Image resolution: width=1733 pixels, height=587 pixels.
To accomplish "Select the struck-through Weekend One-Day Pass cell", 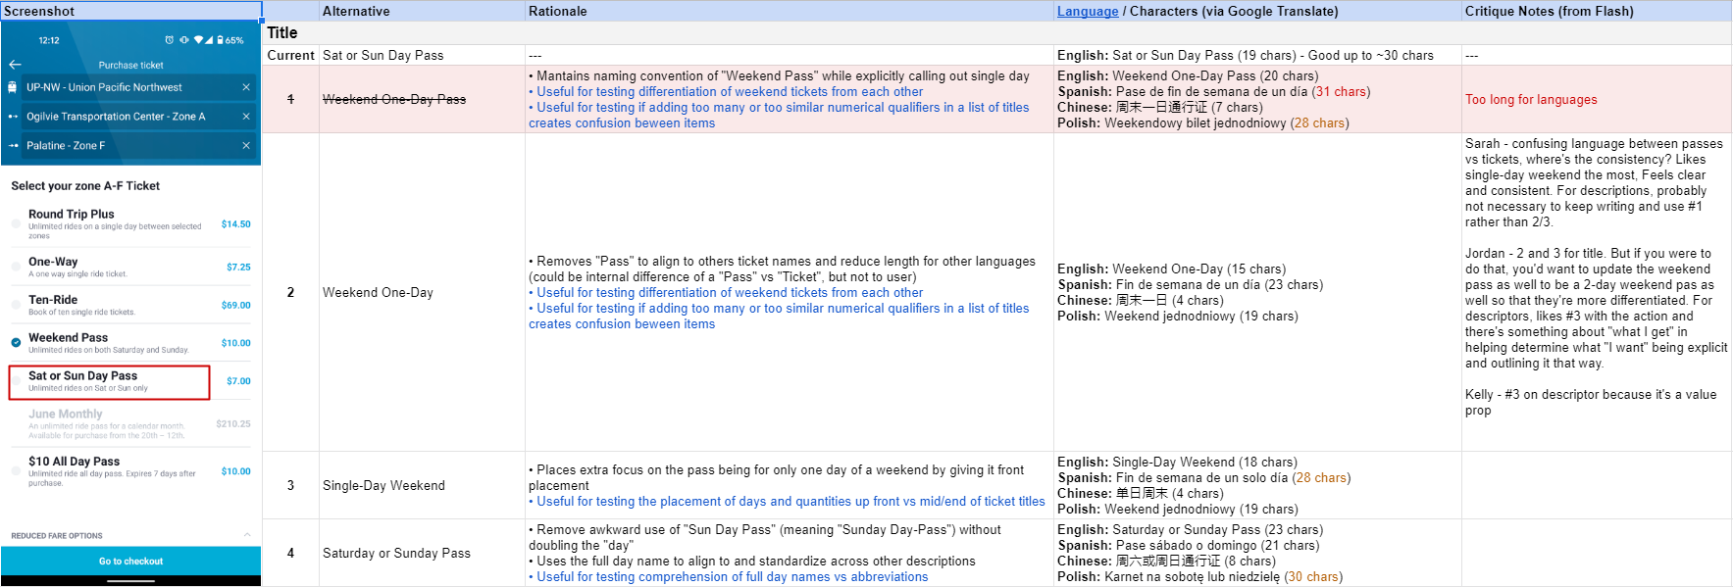I will 422,99.
